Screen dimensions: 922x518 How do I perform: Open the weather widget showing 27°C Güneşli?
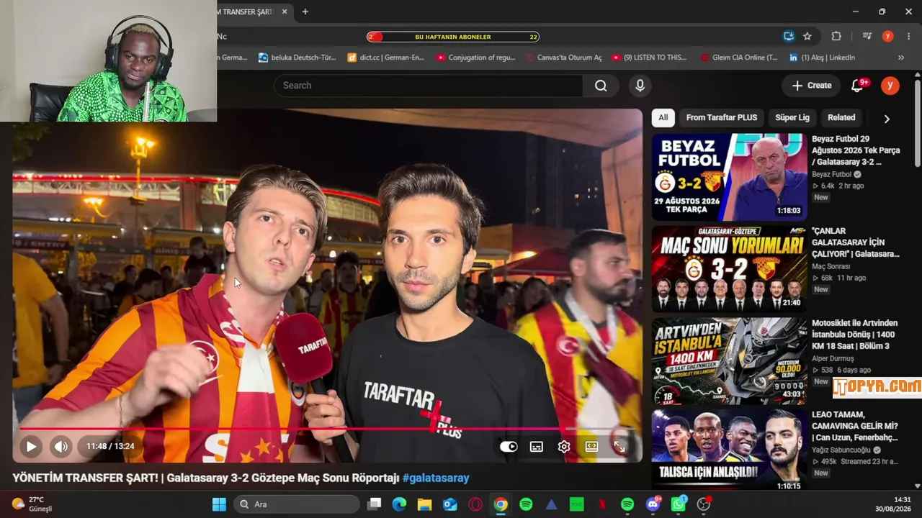(32, 504)
